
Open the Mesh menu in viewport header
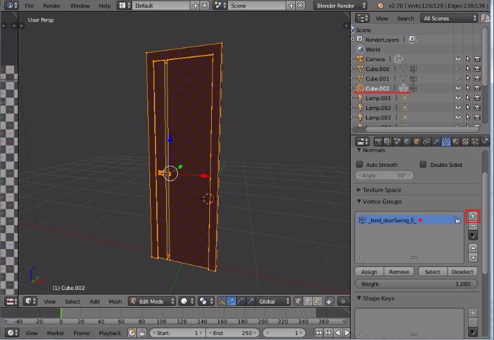tap(115, 302)
